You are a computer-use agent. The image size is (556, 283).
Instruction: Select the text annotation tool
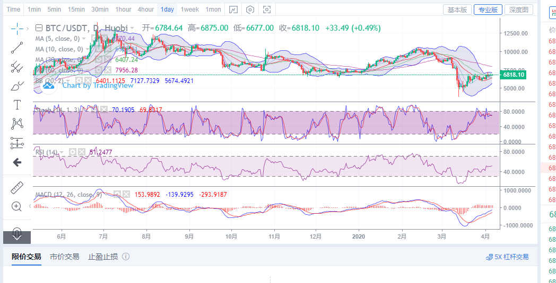coord(16,105)
